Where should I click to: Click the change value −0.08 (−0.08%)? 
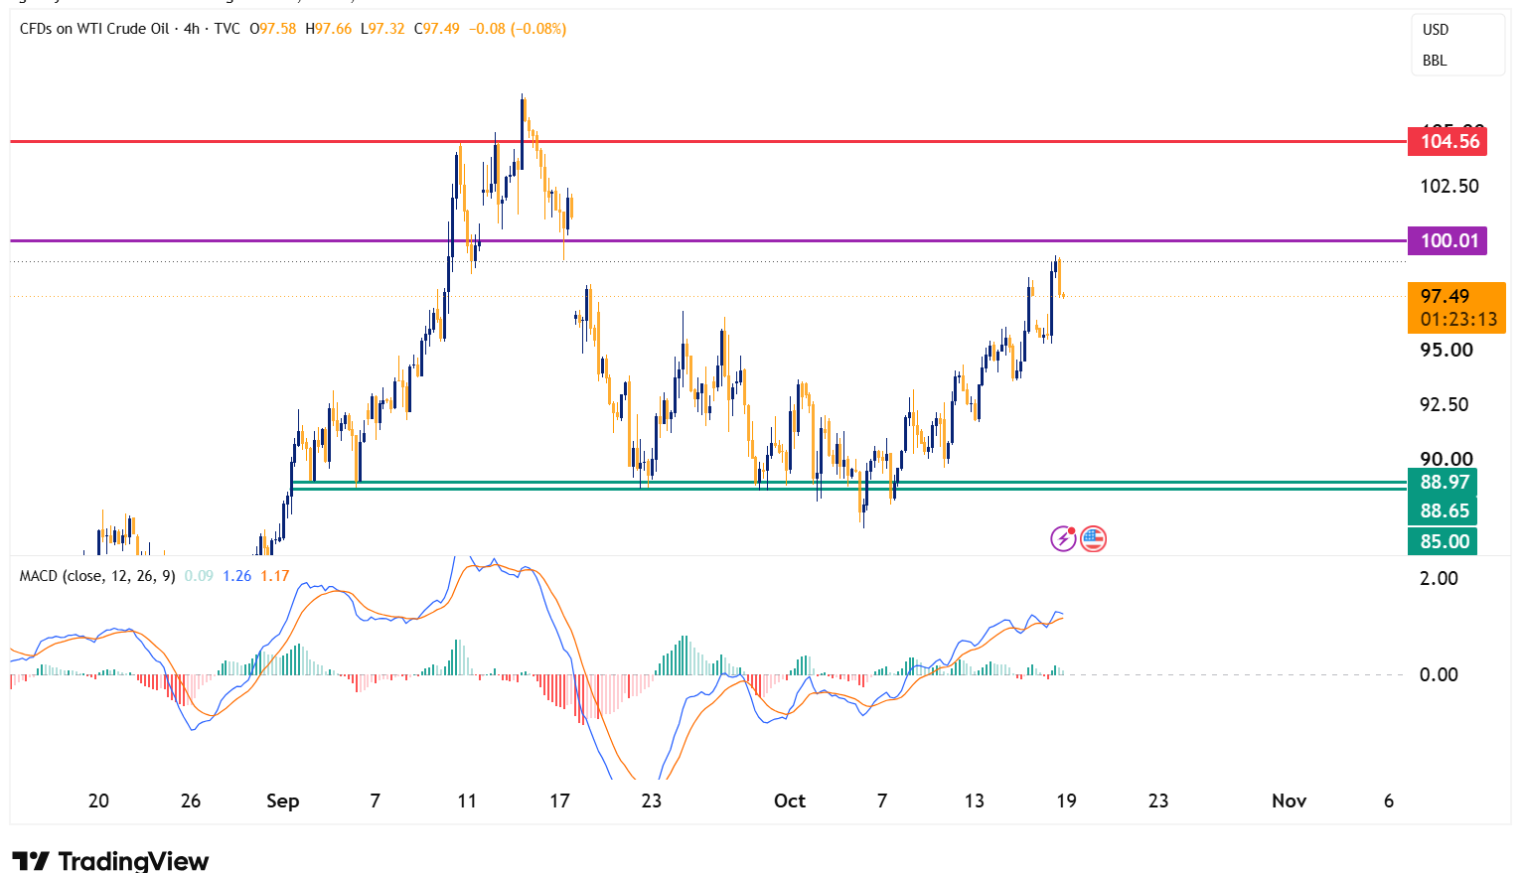point(518,29)
